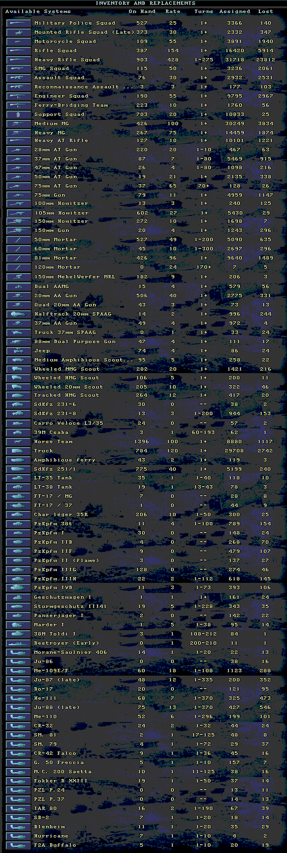Click the SMG Squad row label
Viewport: 287px width, 853px height.
pyautogui.click(x=52, y=69)
